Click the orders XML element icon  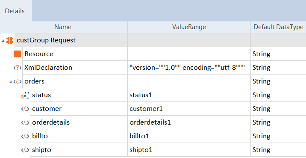[18, 81]
